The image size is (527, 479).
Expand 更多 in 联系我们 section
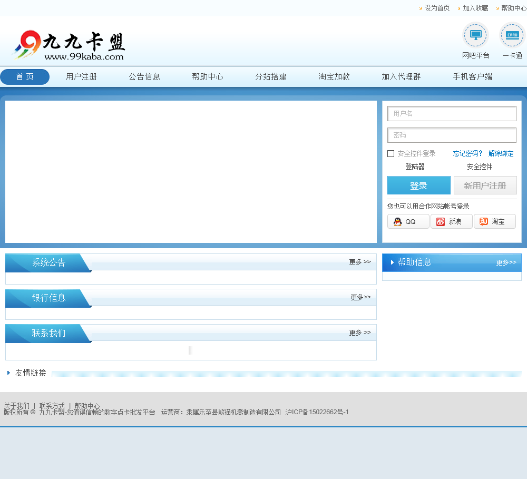point(360,333)
